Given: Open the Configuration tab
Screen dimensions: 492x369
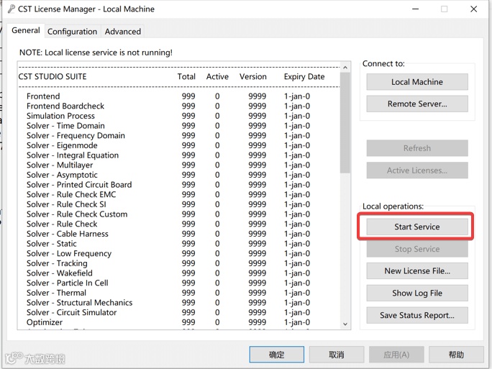Looking at the screenshot, I should pyautogui.click(x=72, y=32).
